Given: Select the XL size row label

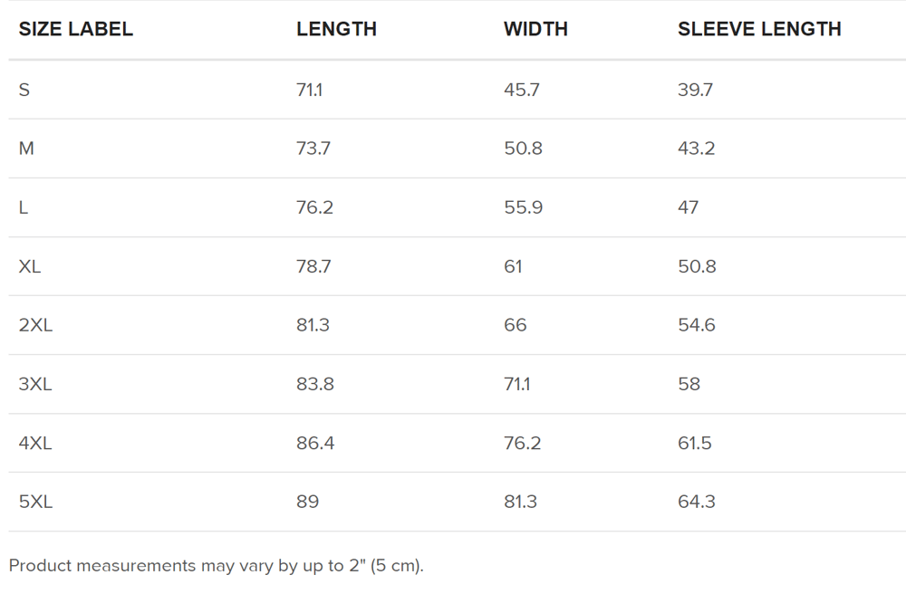Looking at the screenshot, I should pos(30,266).
